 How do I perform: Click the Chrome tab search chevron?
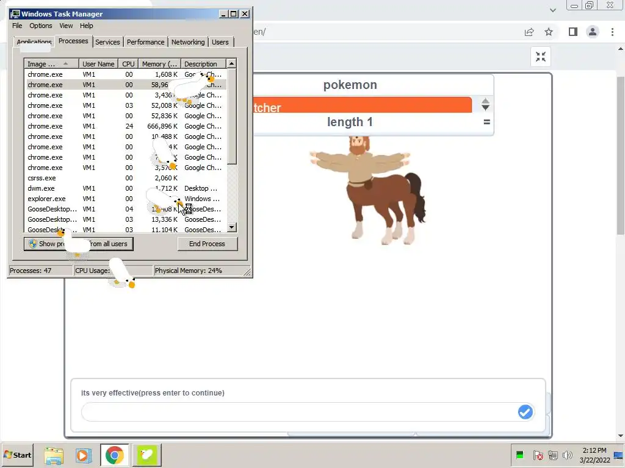[552, 10]
